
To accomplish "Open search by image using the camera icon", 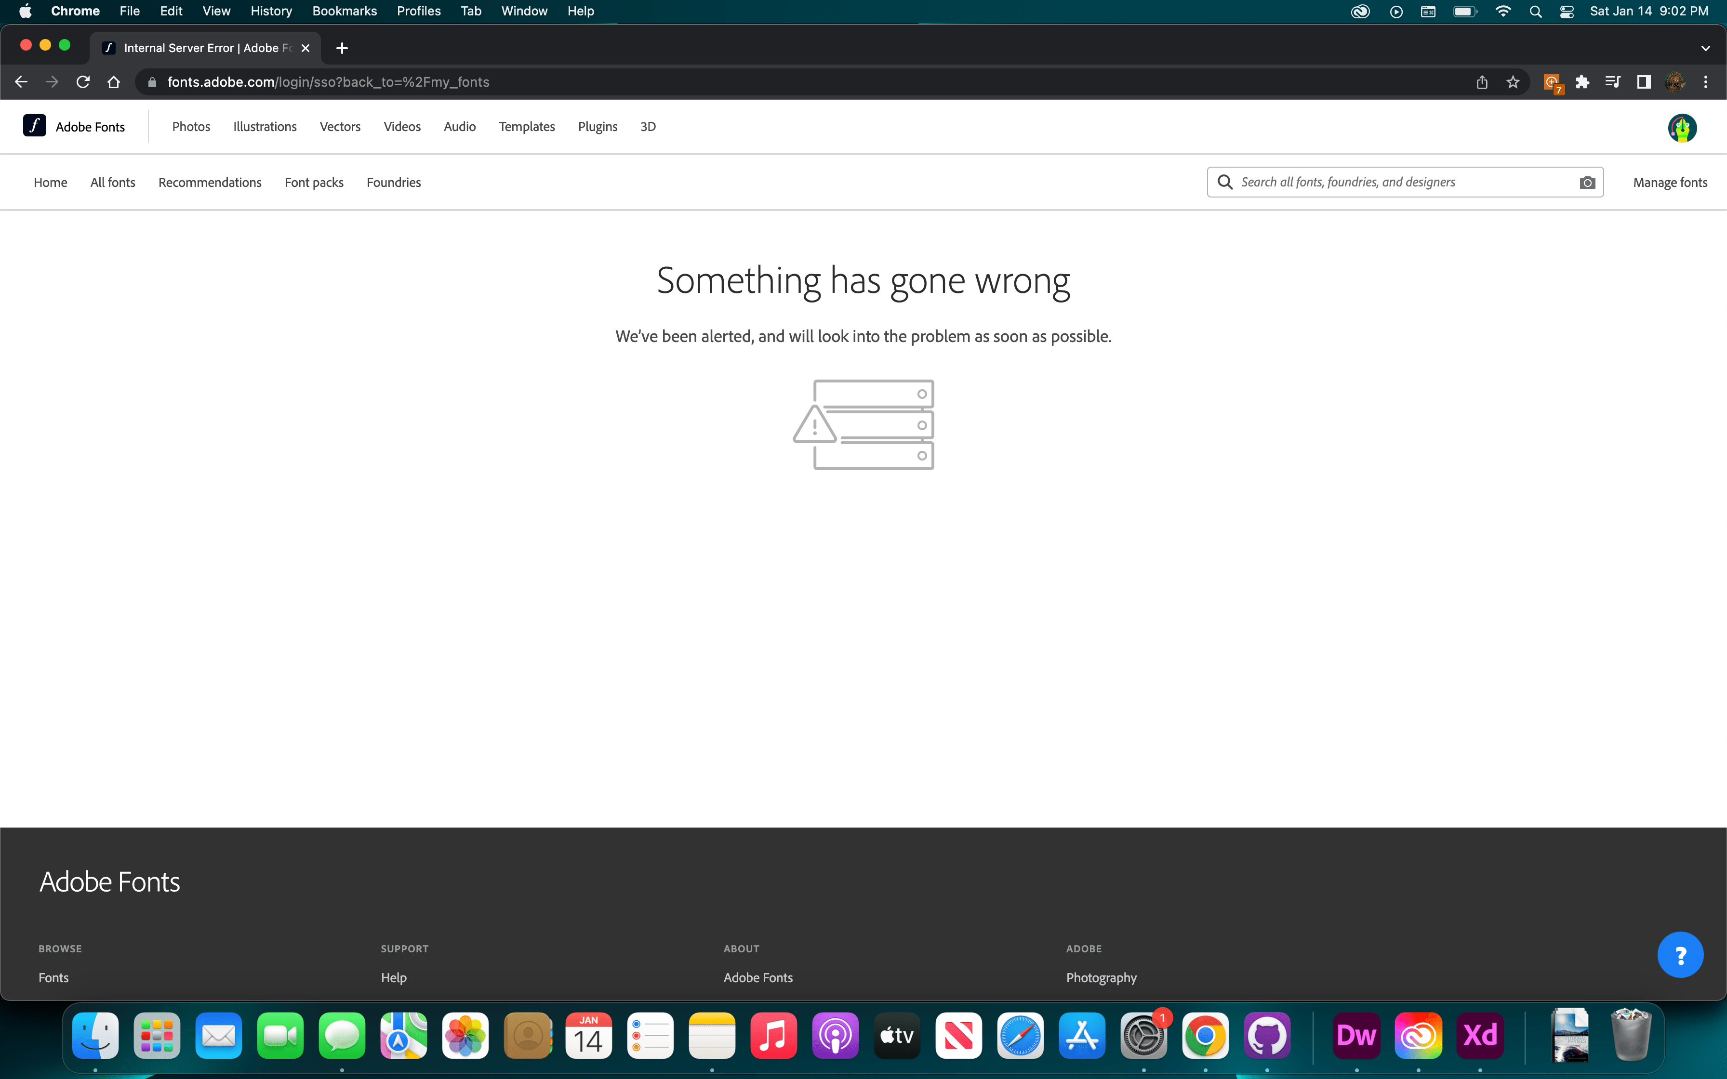I will [x=1587, y=182].
